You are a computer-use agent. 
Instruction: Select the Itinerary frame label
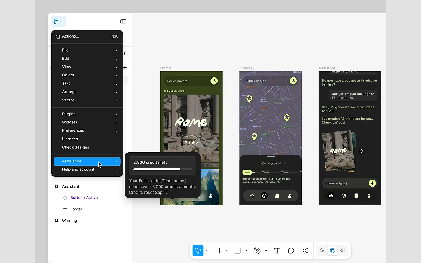click(x=247, y=68)
